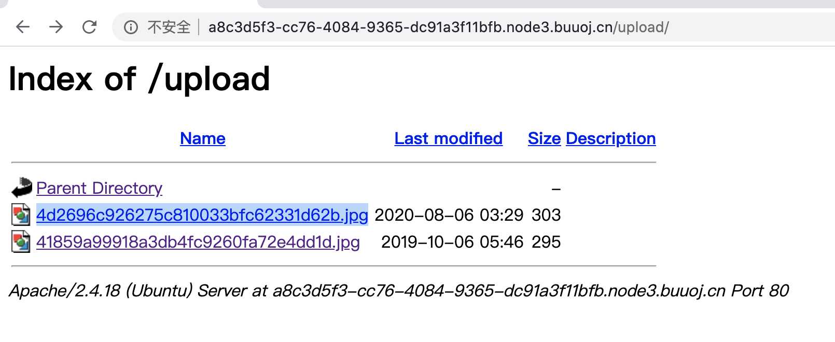Sort listing by Last modified column

pyautogui.click(x=448, y=138)
